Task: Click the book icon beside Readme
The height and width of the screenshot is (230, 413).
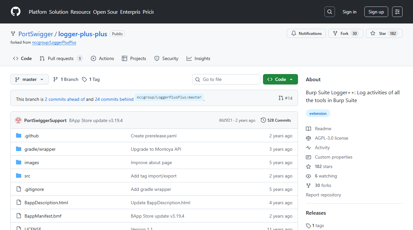Action: 308,129
